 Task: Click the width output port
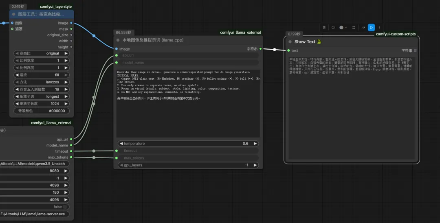coord(71,41)
